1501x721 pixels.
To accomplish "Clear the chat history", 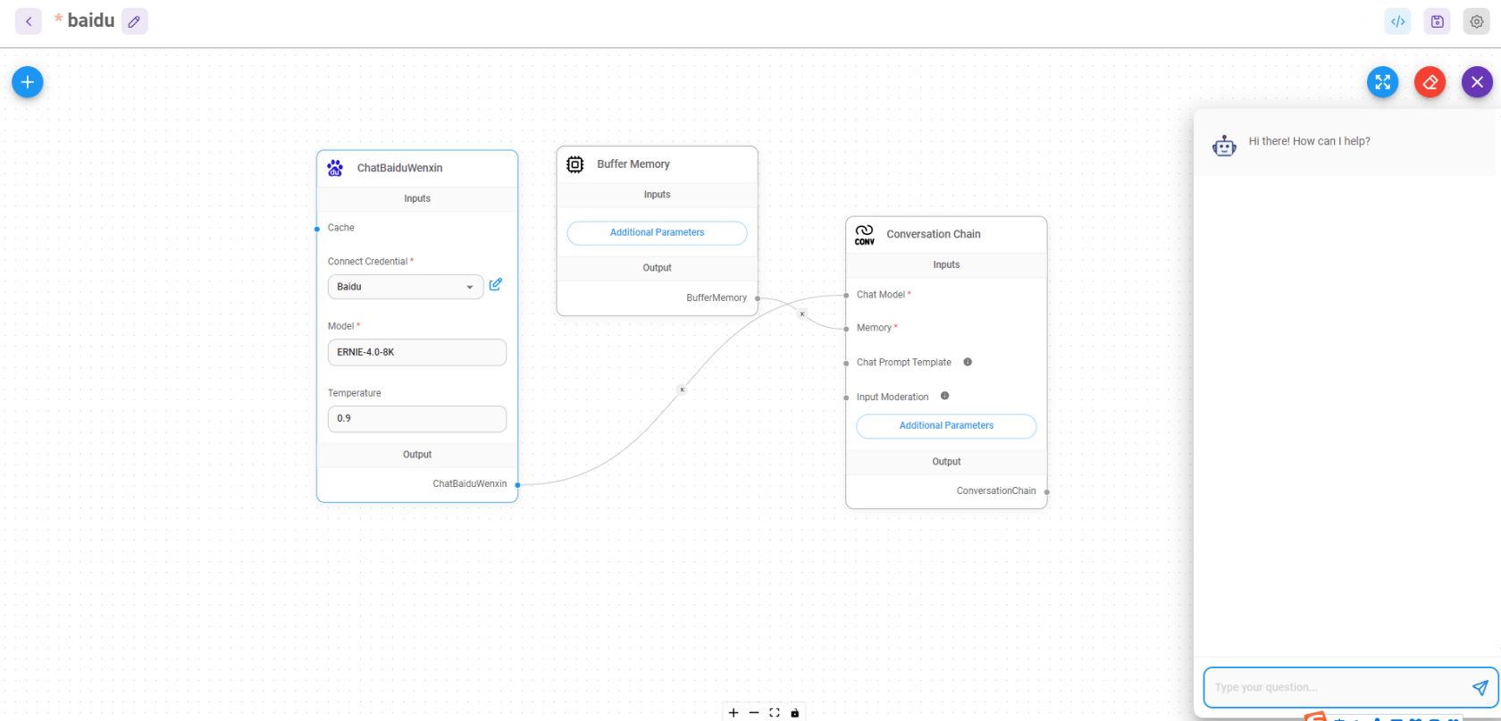I will [1430, 82].
